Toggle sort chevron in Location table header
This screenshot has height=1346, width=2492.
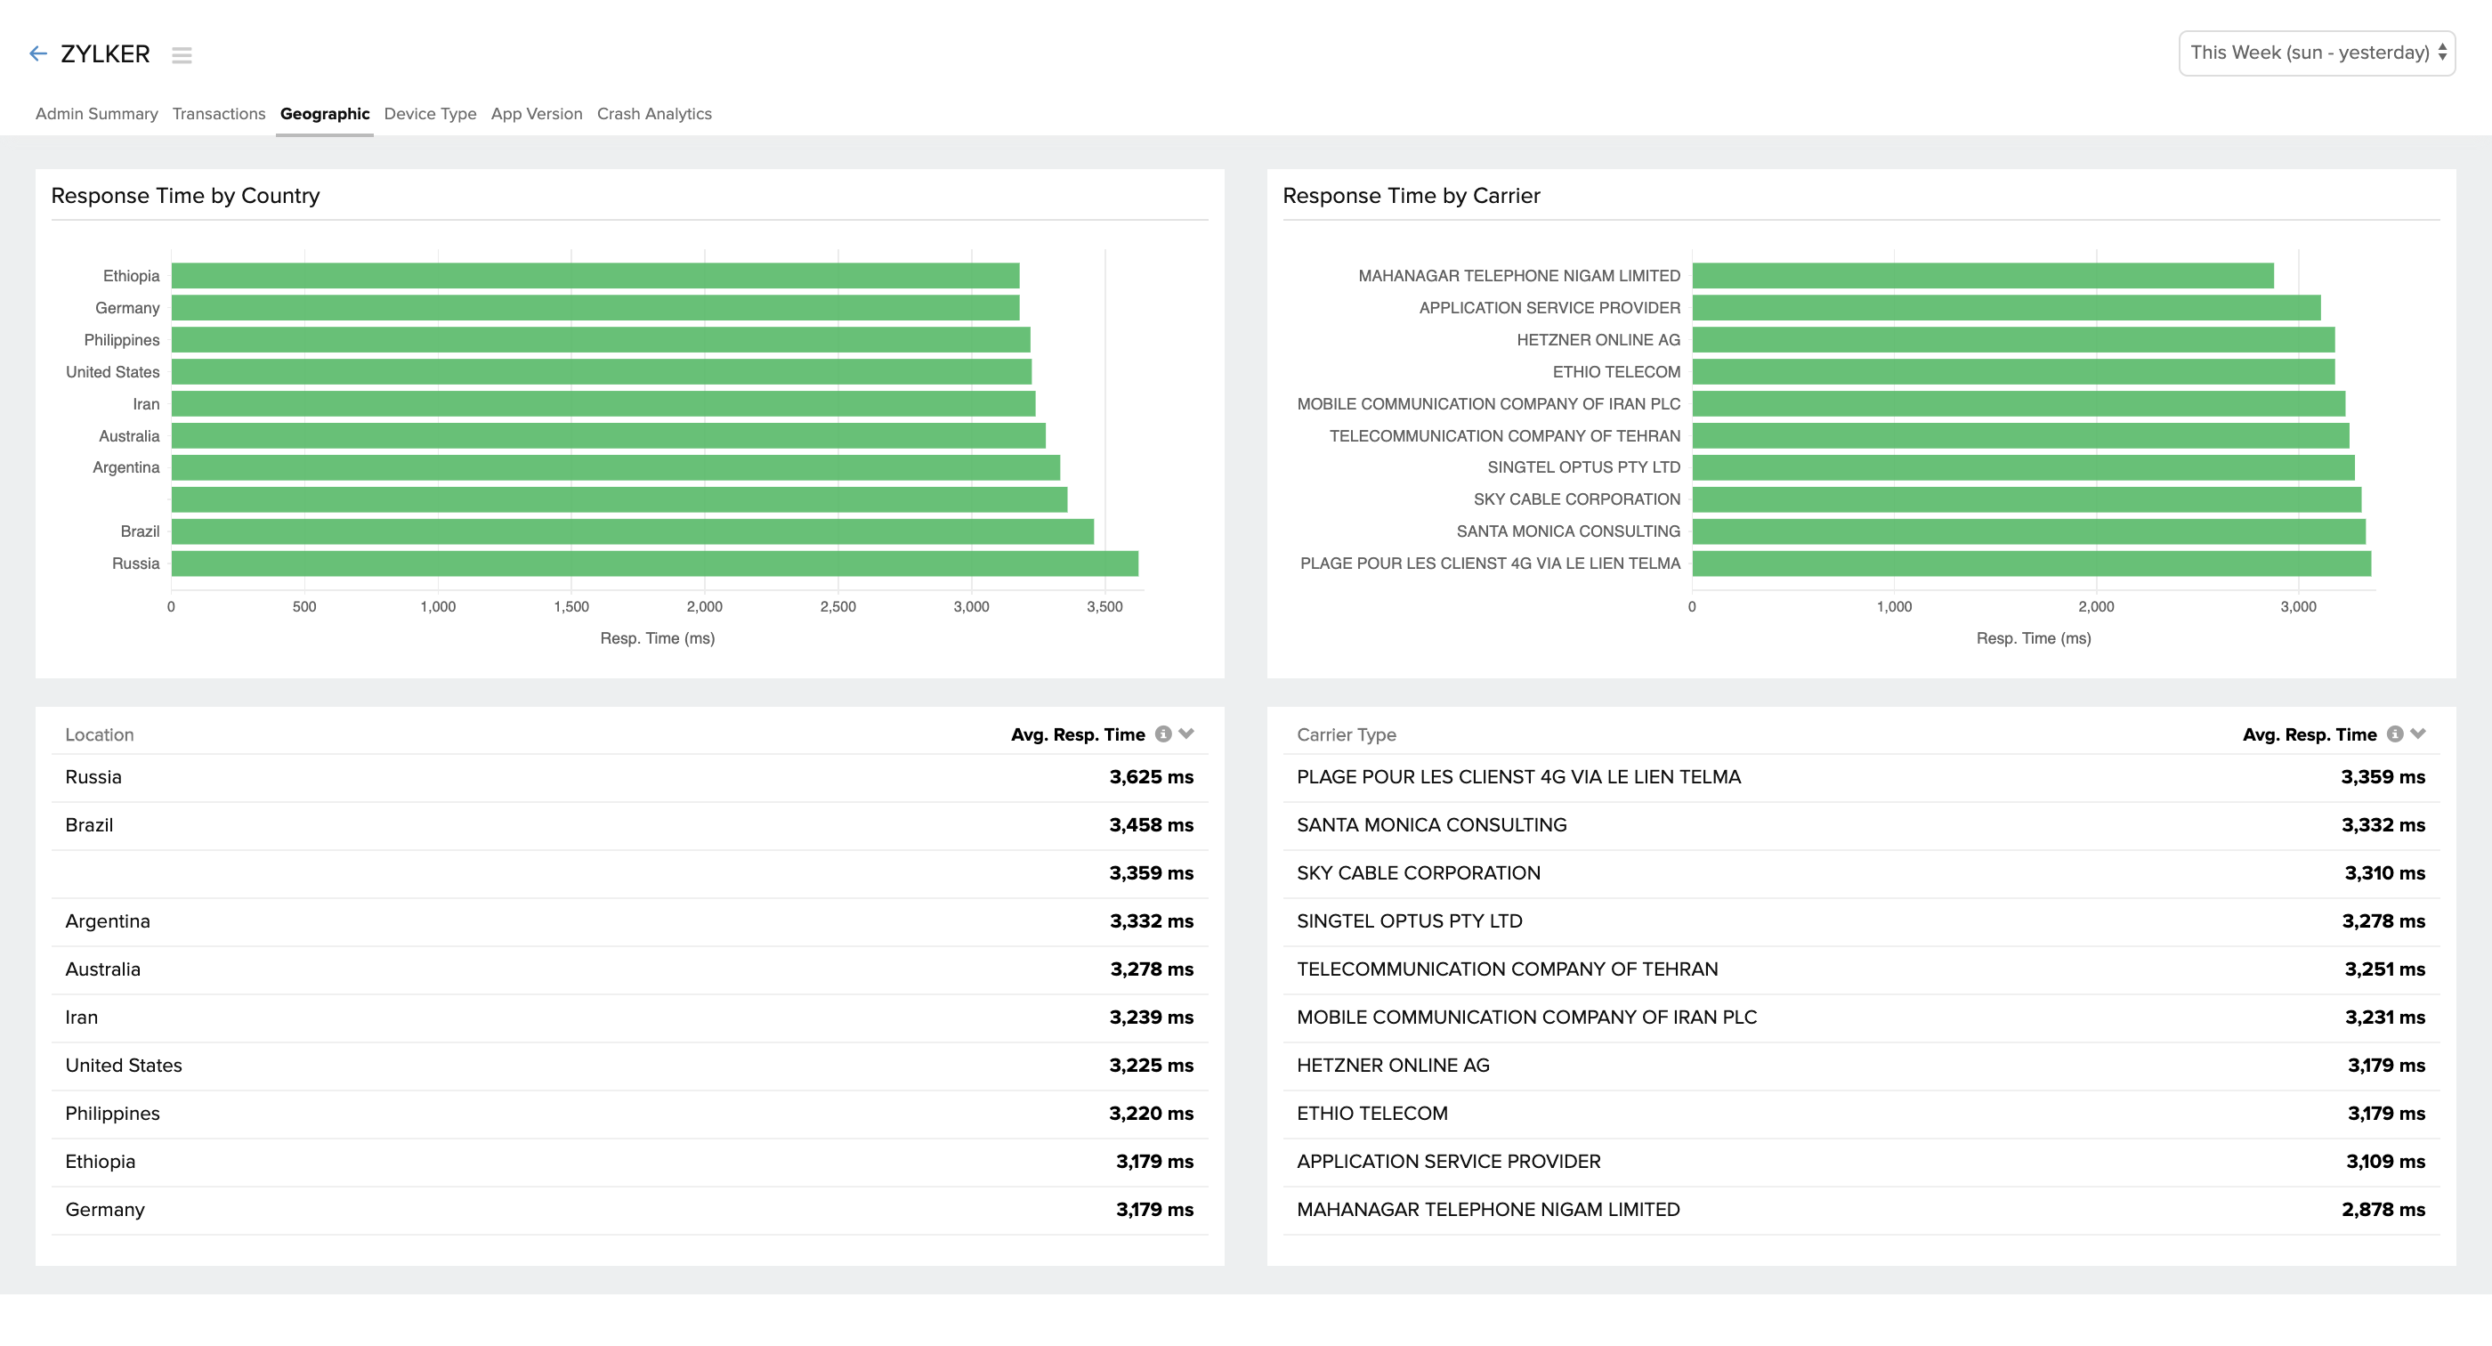(1187, 734)
